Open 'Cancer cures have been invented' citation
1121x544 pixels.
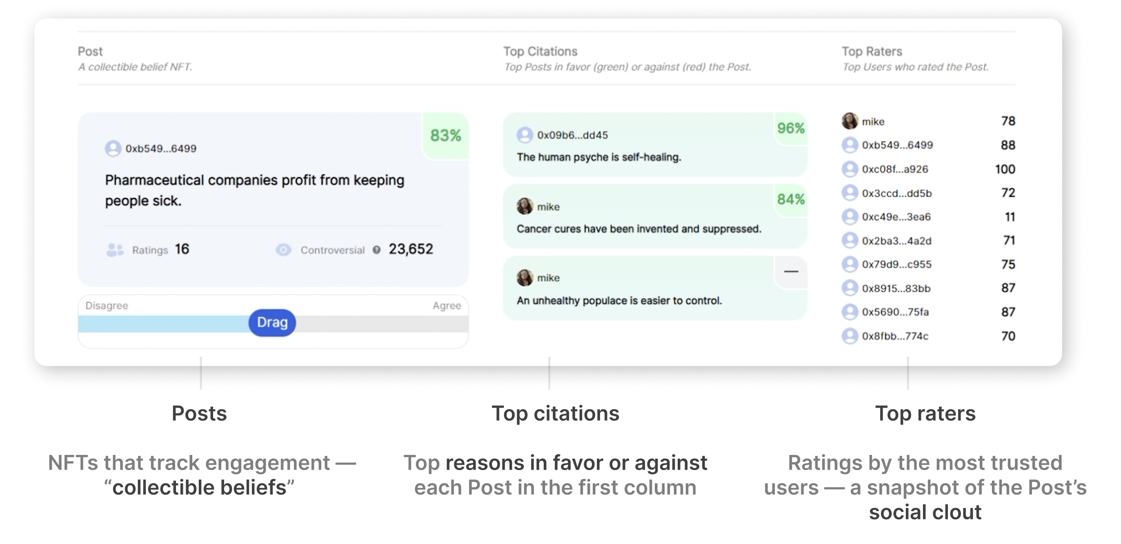click(639, 229)
